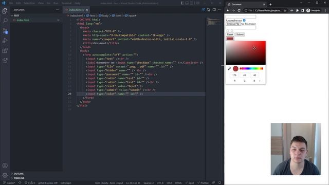Open the Edit menu in VS Code

19,3
